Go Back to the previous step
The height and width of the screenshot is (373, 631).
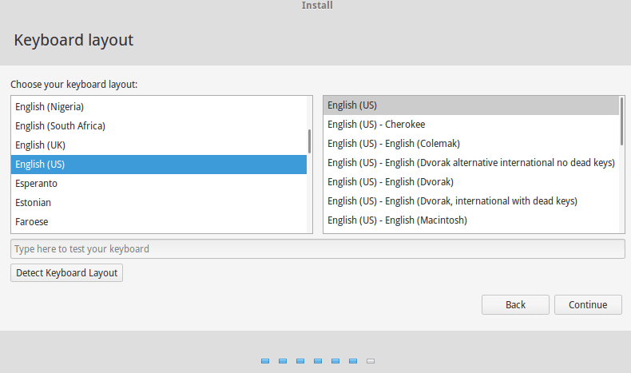point(515,304)
